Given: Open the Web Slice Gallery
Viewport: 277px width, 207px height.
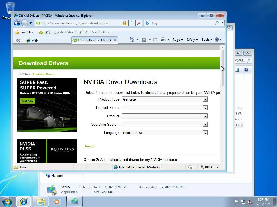Looking at the screenshot, I should point(95,32).
